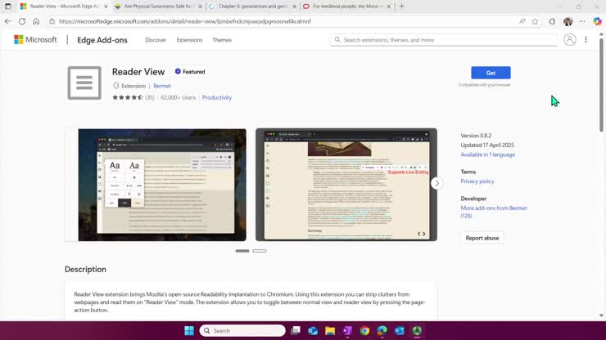606x340 pixels.
Task: Select the Reader View Edge tab
Action: coord(64,7)
